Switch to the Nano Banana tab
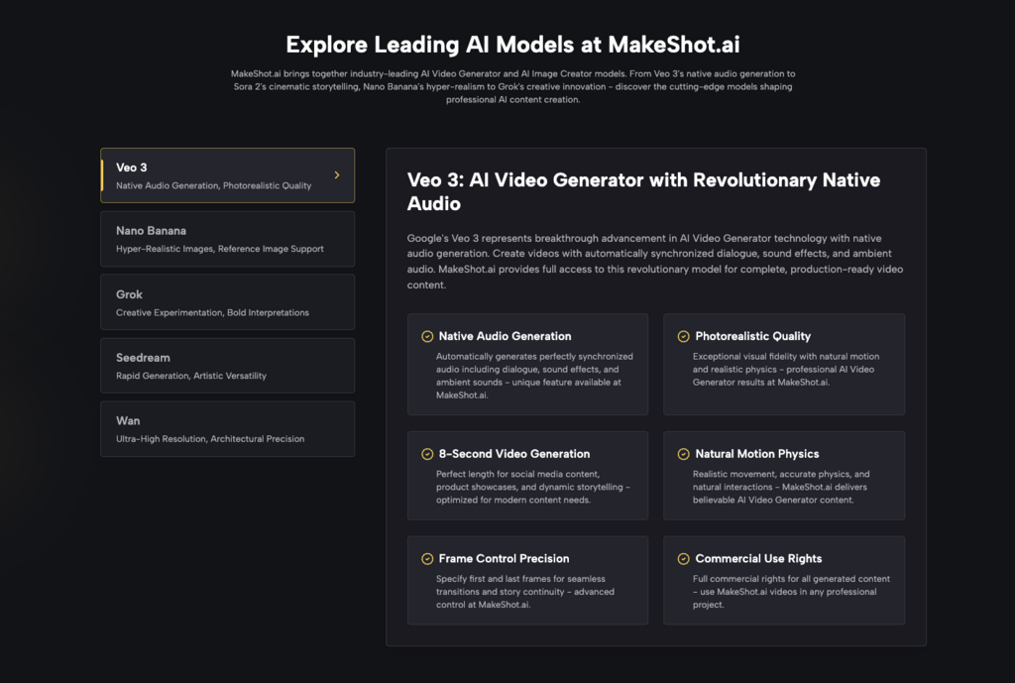 pos(227,239)
